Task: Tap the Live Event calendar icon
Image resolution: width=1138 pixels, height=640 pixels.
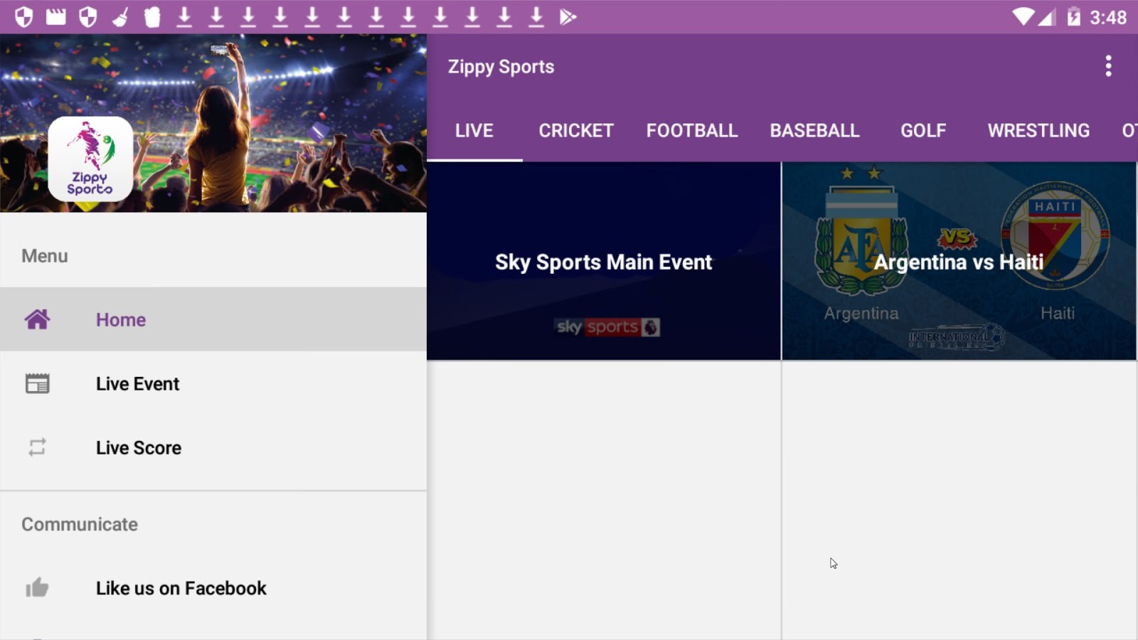Action: point(37,383)
